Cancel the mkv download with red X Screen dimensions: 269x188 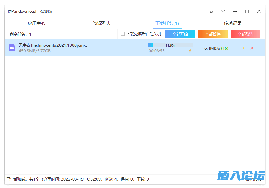pos(252,48)
